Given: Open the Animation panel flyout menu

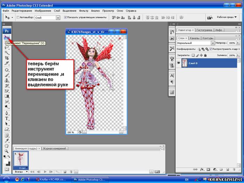Looking at the screenshot, I should pyautogui.click(x=163, y=149).
